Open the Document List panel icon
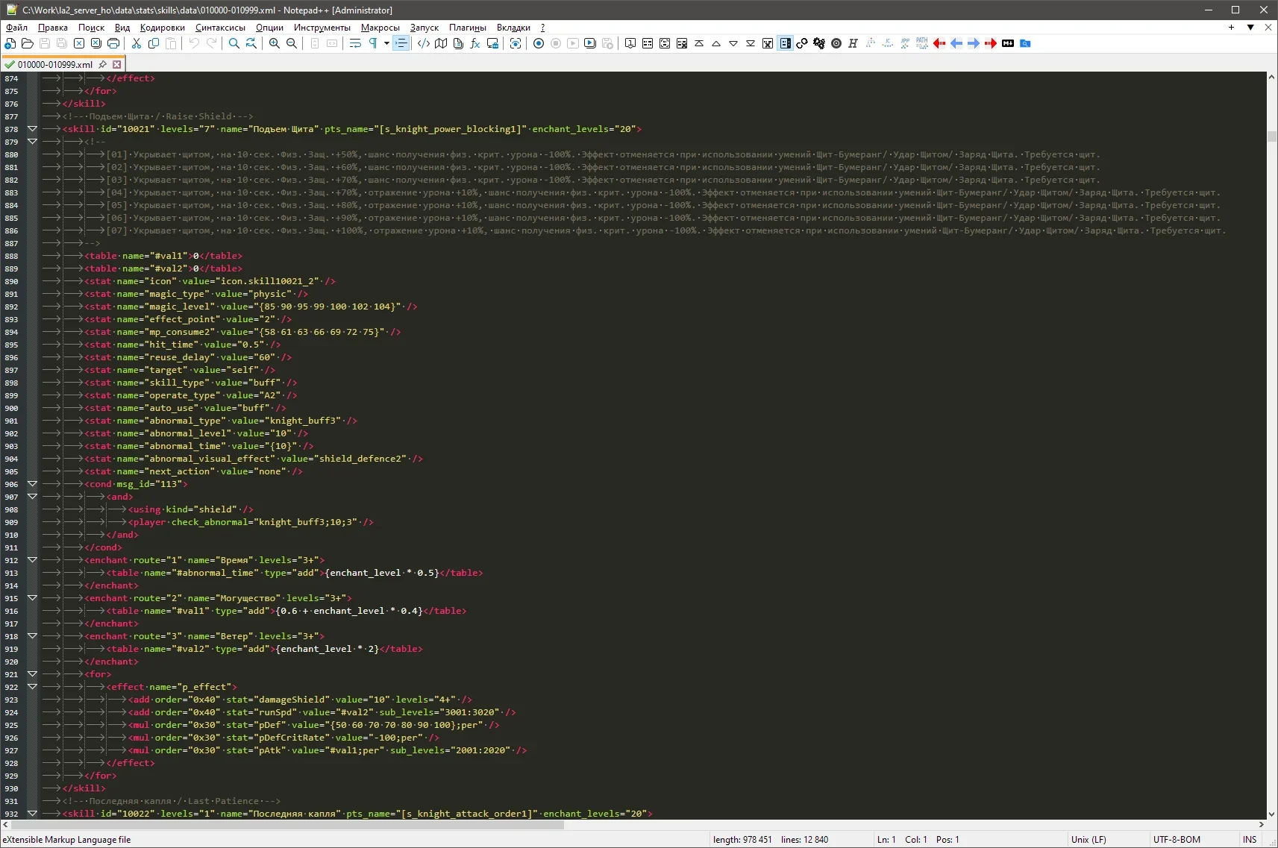1278x848 pixels. coord(458,43)
